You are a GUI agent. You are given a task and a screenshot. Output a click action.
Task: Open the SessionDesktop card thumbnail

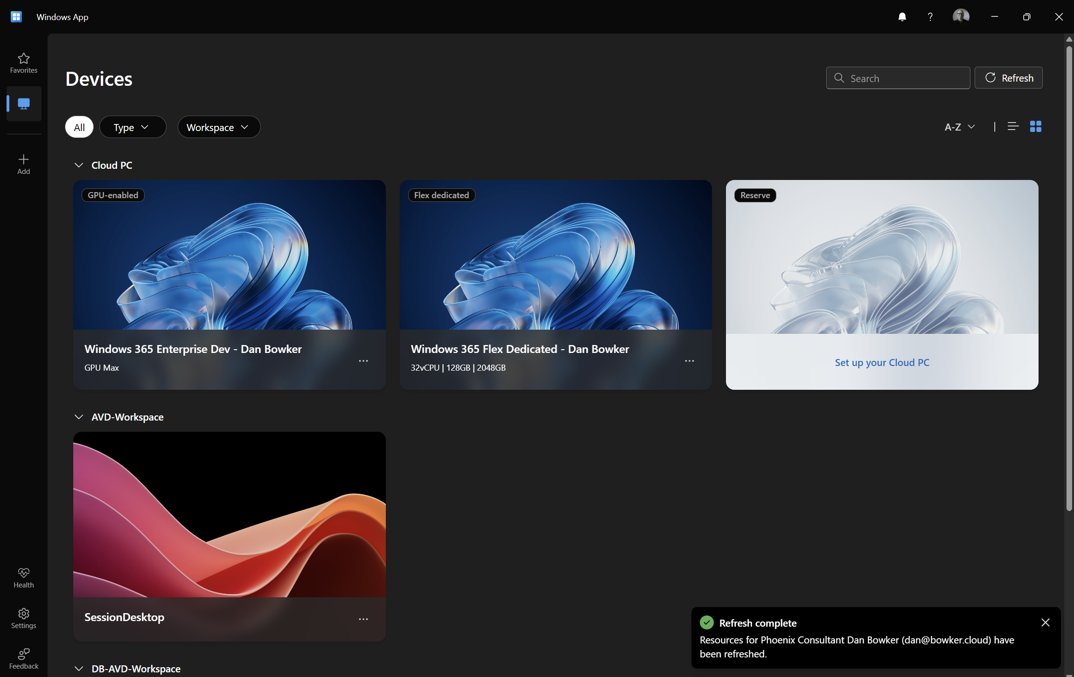point(230,514)
